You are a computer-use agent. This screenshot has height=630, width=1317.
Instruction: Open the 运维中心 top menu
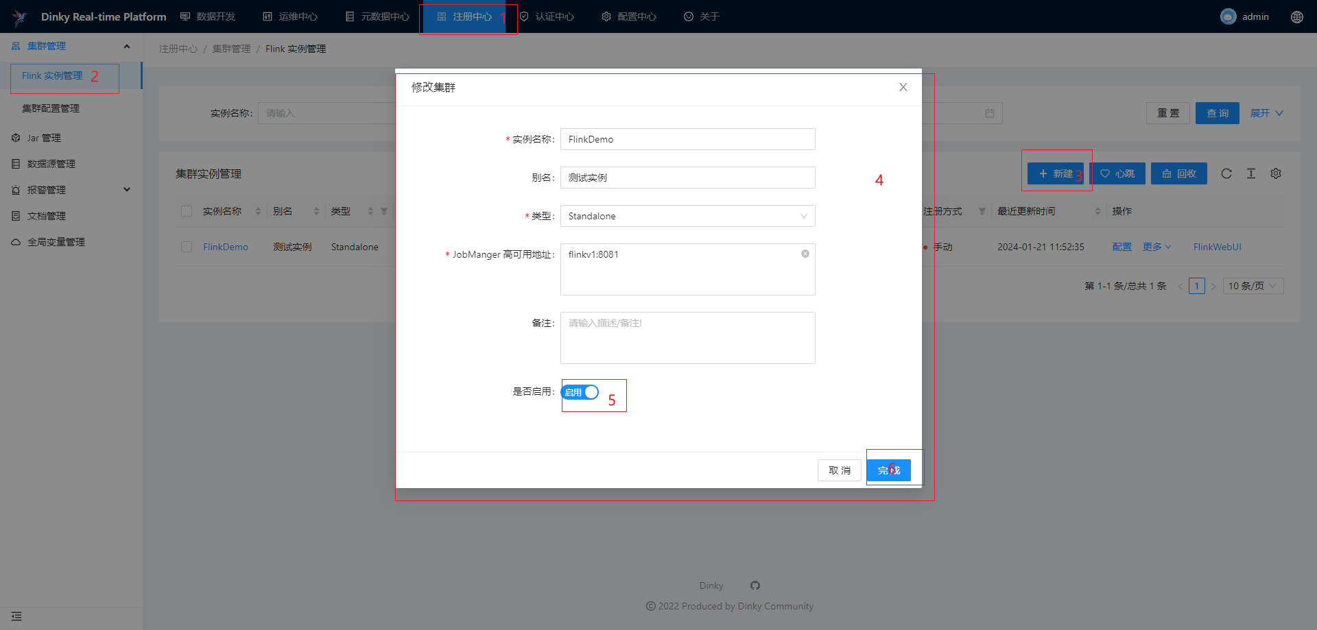[290, 16]
